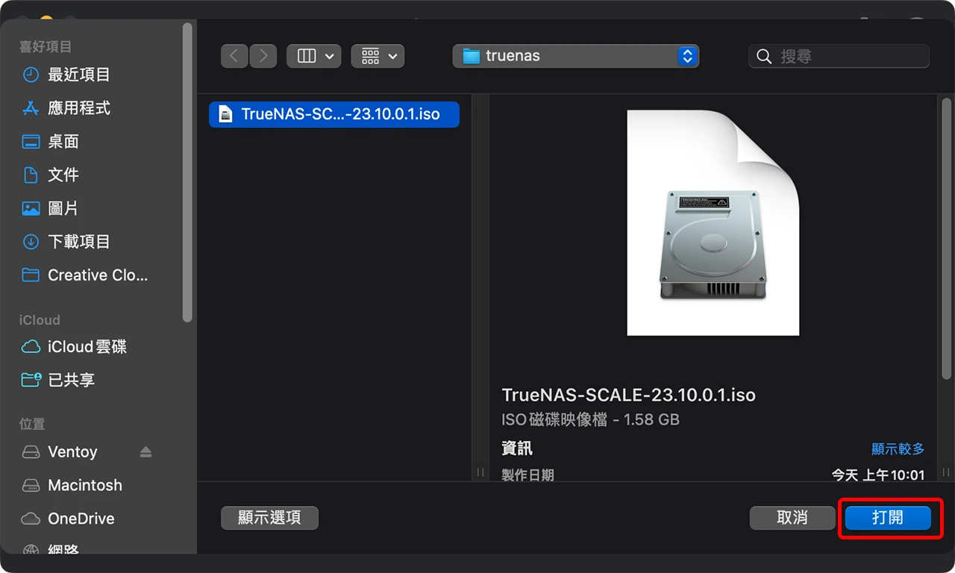955x573 pixels.
Task: Click 顯示較多 to show more info
Action: tap(898, 448)
